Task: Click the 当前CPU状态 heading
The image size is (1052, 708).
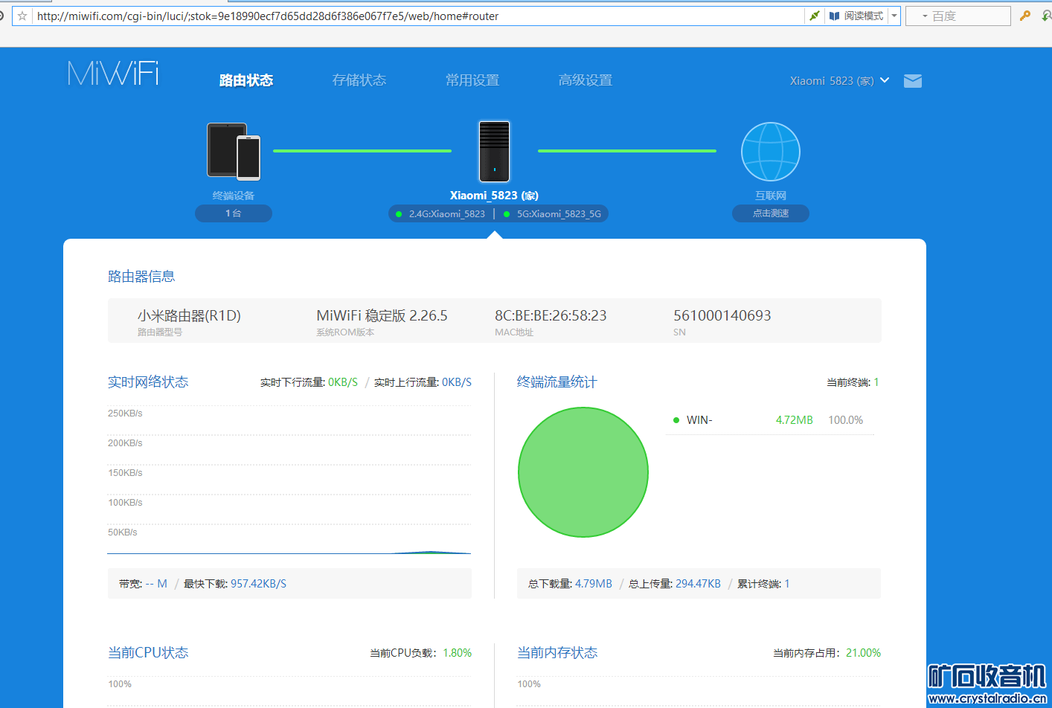Action: point(148,653)
